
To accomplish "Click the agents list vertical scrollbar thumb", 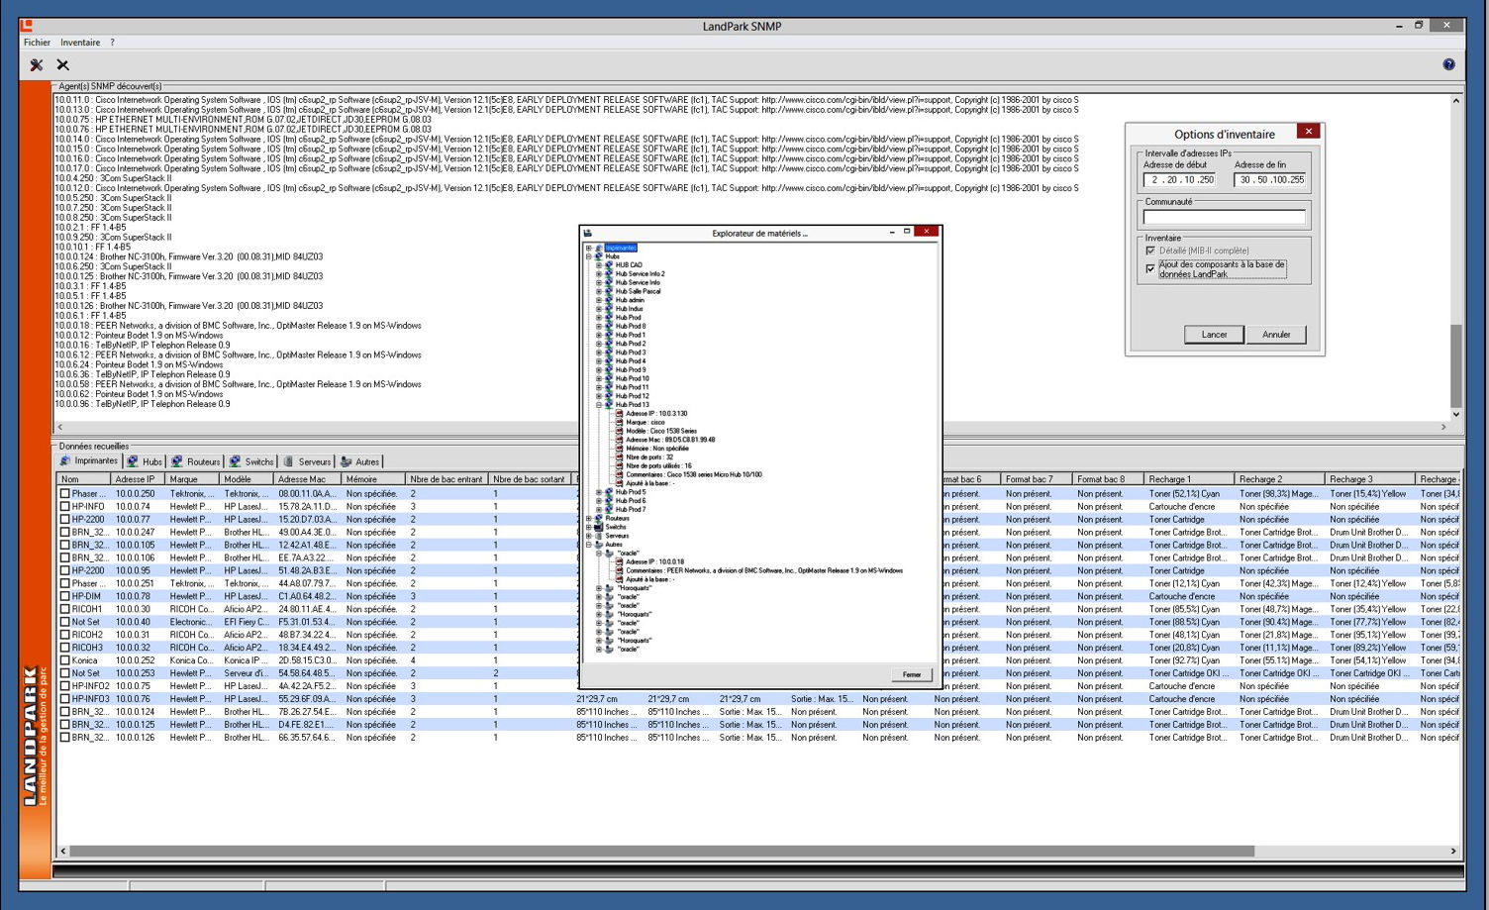I will (1455, 364).
